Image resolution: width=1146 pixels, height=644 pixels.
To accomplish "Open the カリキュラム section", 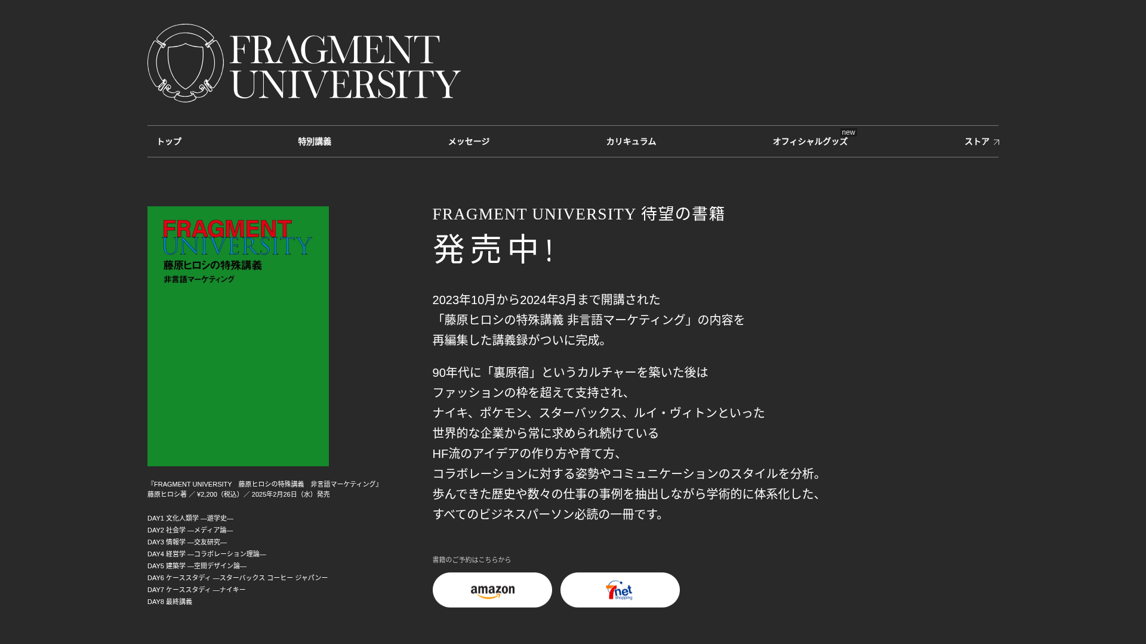I will click(x=631, y=141).
